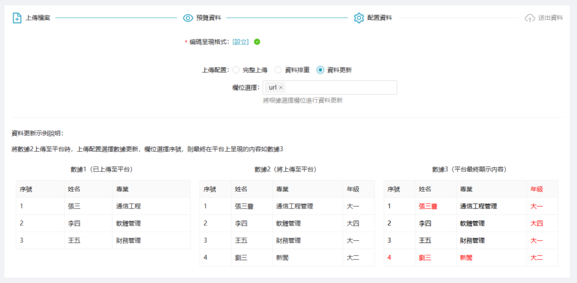Remove the url tag with its x
The height and width of the screenshot is (283, 577).
coord(281,87)
